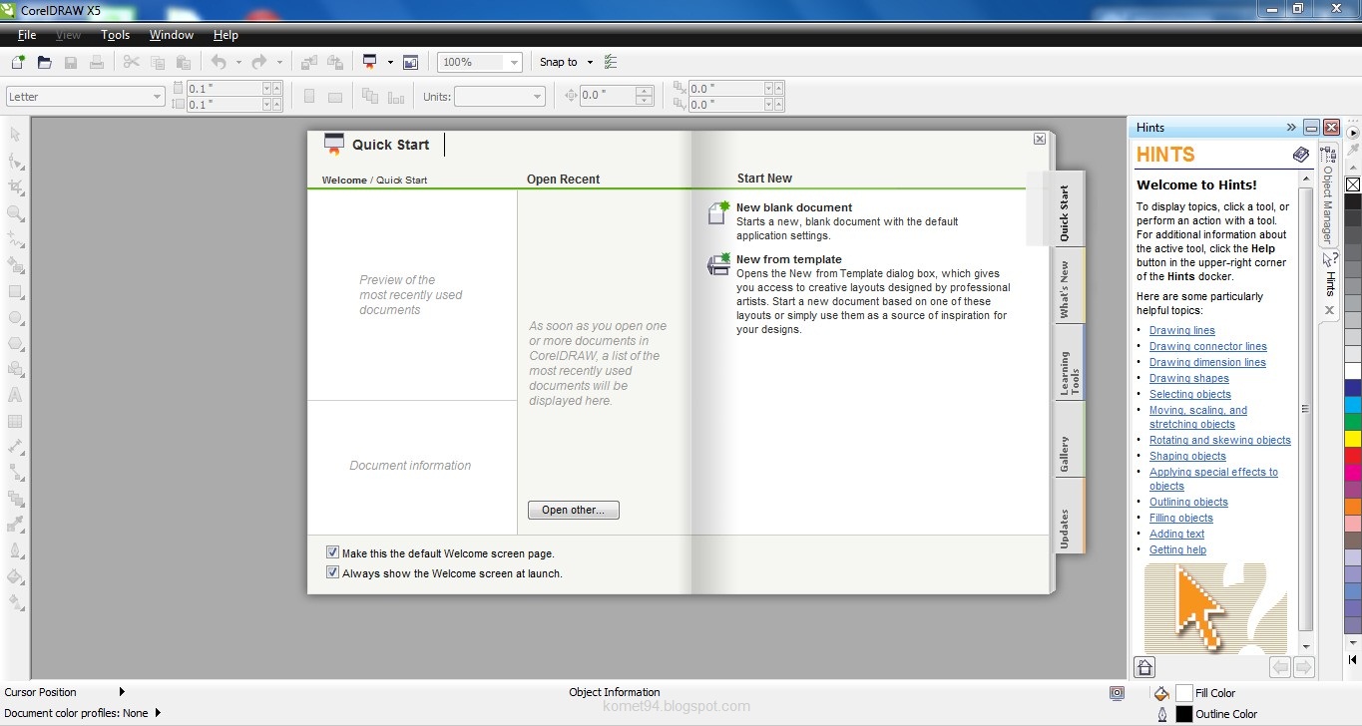This screenshot has width=1362, height=726.
Task: Select the Text tool
Action: (x=16, y=395)
